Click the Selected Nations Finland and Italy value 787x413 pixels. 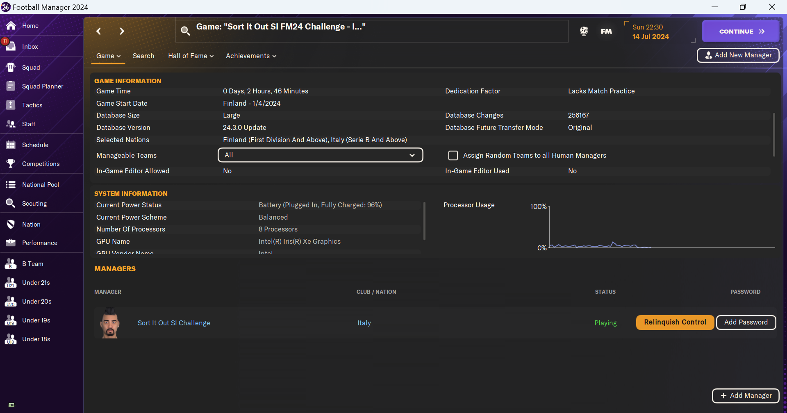coord(315,140)
